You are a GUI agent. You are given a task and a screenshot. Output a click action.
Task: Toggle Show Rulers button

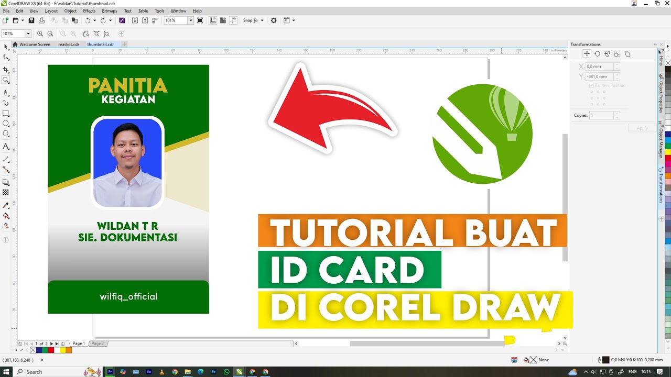tap(213, 20)
